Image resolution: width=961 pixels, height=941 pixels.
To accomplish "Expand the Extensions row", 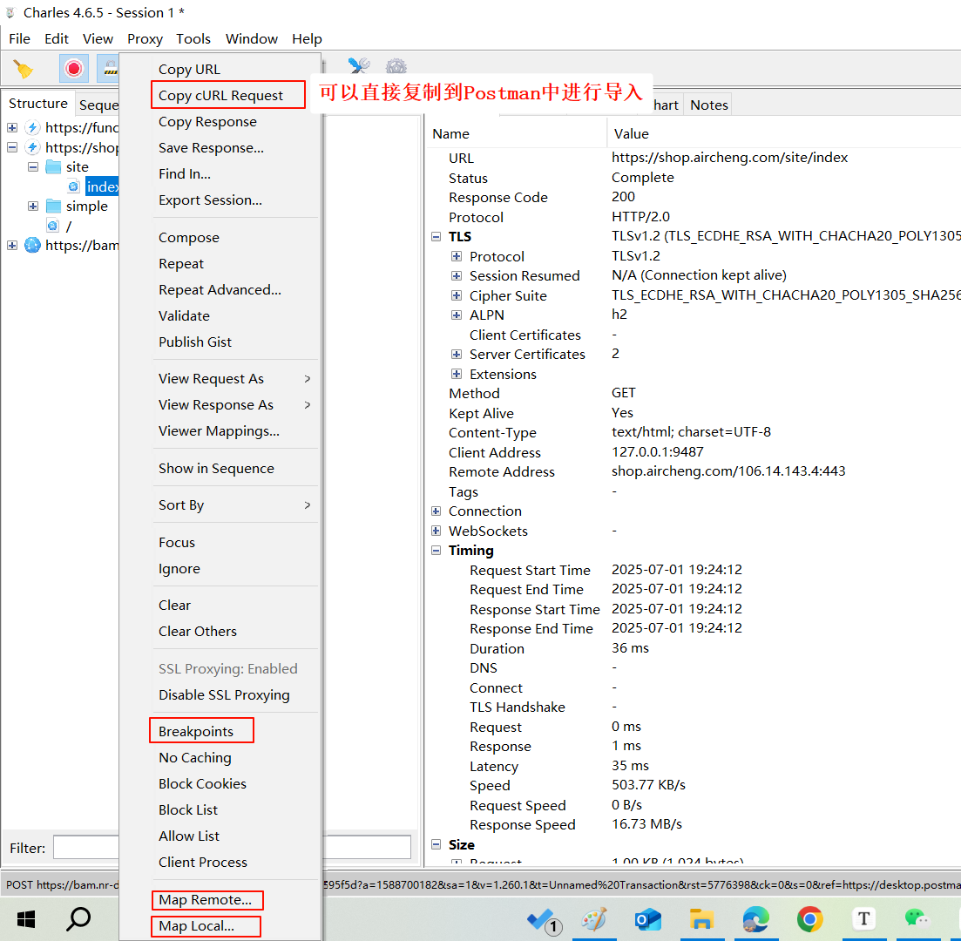I will tap(457, 374).
